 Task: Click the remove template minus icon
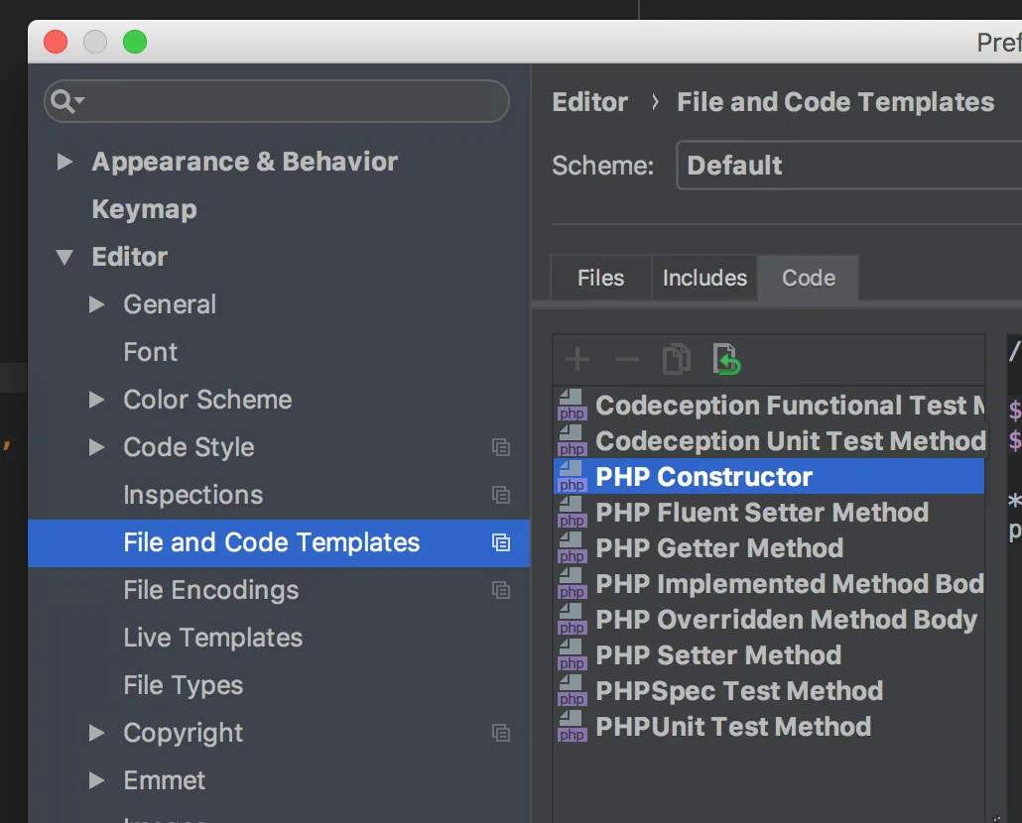[626, 360]
